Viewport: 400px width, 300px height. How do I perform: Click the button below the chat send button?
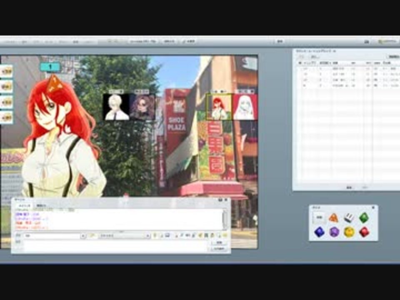point(219,249)
